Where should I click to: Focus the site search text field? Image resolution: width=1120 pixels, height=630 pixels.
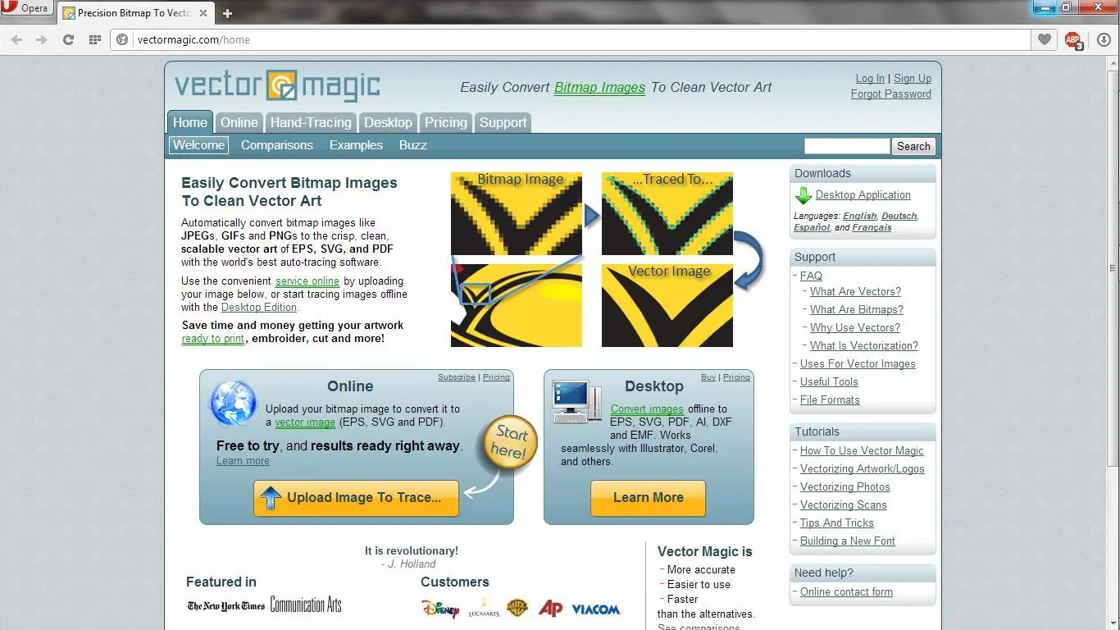click(x=847, y=146)
